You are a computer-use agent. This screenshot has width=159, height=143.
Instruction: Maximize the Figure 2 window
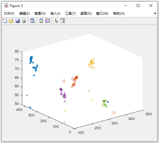tap(138, 6)
